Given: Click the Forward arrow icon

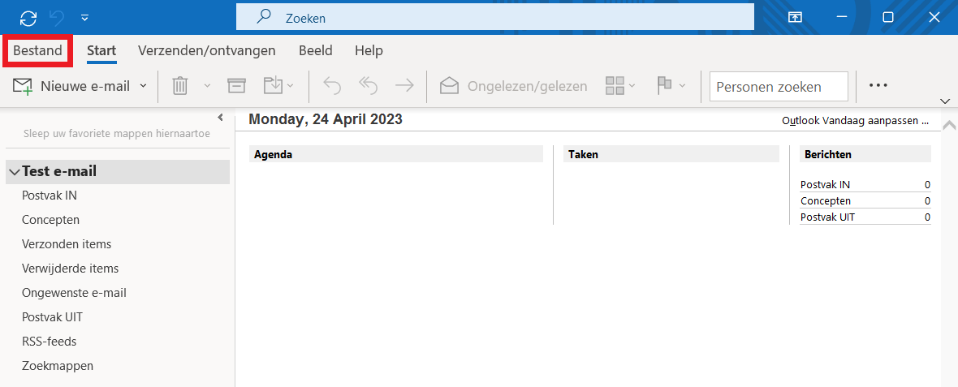Looking at the screenshot, I should pyautogui.click(x=404, y=86).
